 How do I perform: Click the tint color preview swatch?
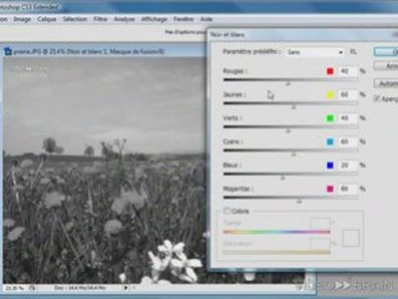pyautogui.click(x=351, y=238)
